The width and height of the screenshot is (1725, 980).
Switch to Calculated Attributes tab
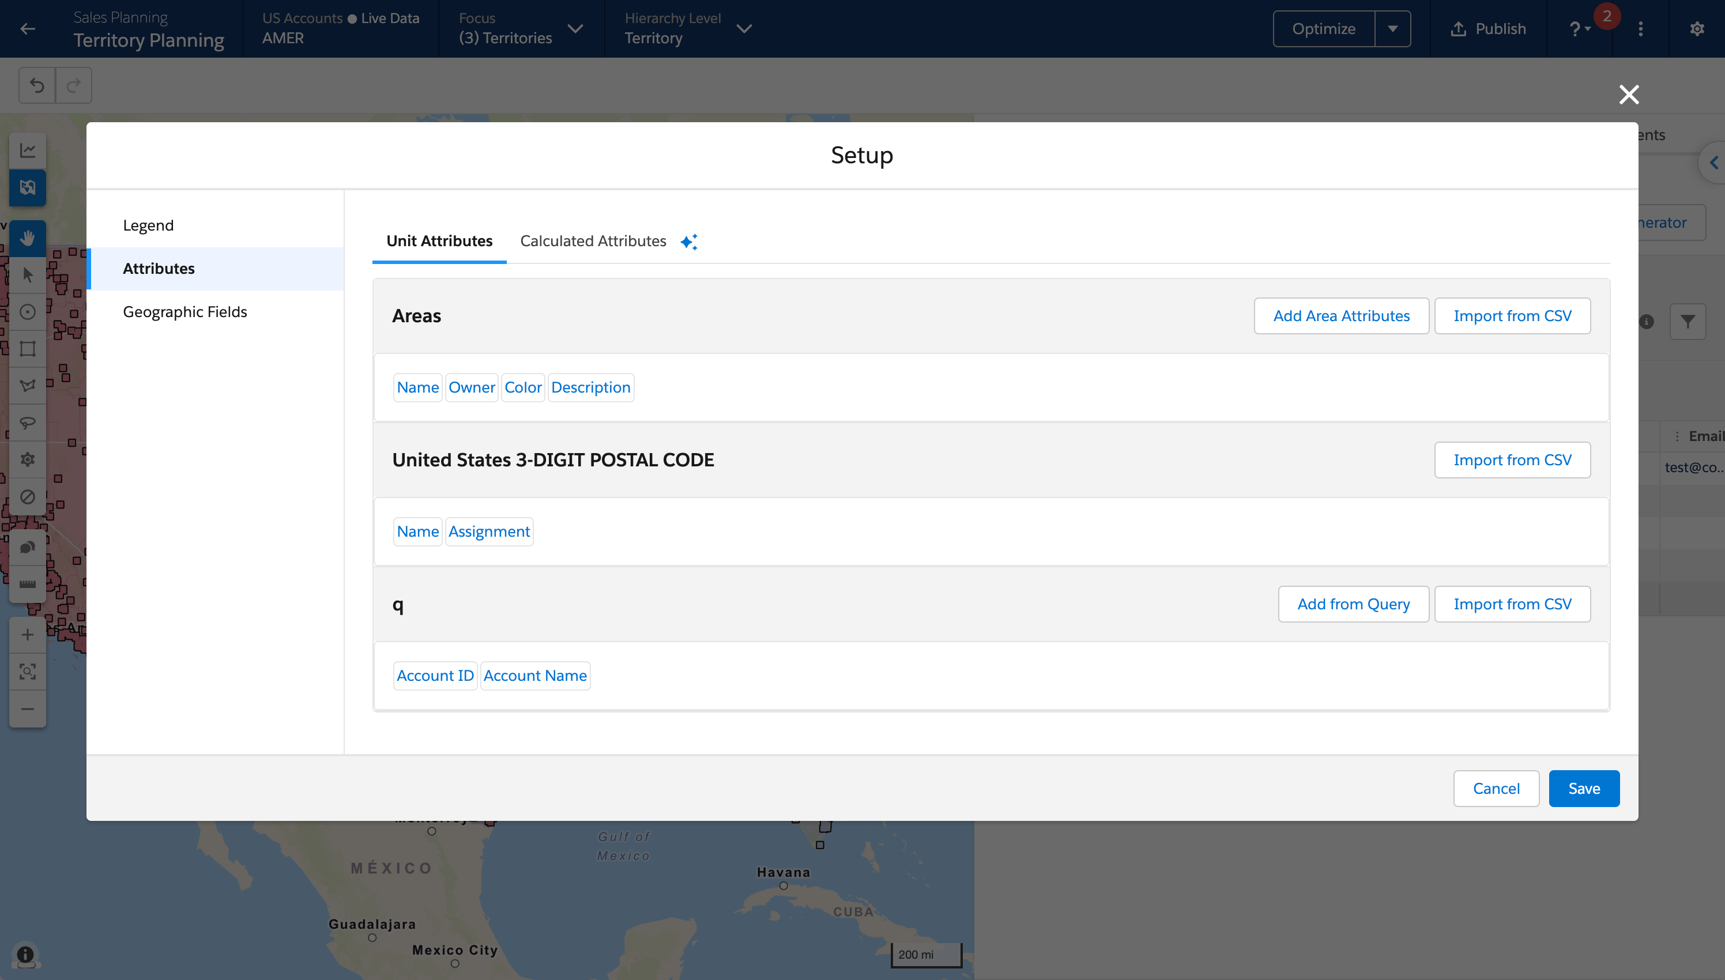(593, 241)
